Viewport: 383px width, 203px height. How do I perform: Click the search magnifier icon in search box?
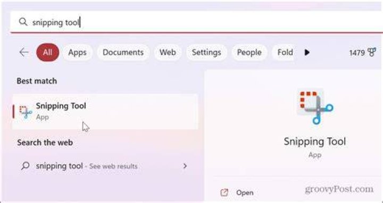[23, 22]
